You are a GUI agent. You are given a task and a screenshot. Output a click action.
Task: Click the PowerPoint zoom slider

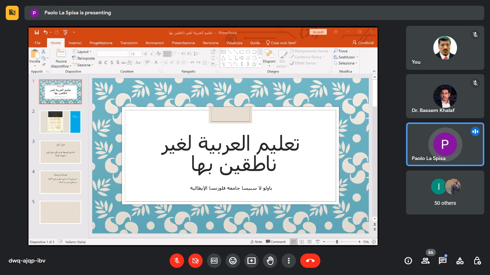(x=337, y=242)
